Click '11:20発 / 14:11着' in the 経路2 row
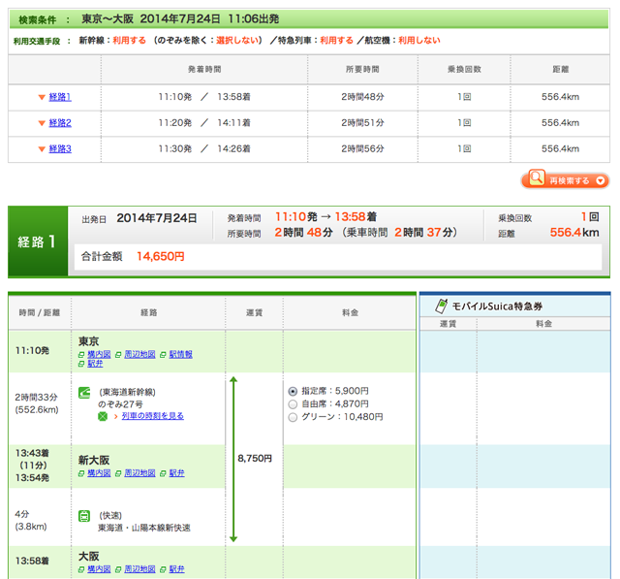The height and width of the screenshot is (579, 620). (x=204, y=123)
